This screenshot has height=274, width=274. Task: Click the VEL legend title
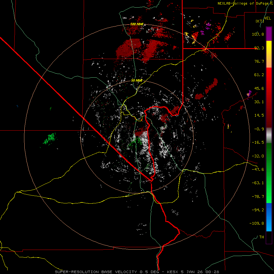267,18
